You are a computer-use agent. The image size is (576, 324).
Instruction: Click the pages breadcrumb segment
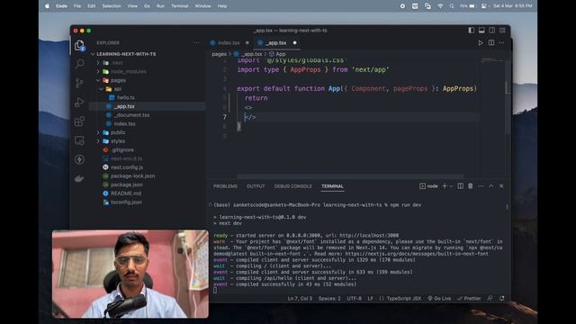pyautogui.click(x=219, y=54)
